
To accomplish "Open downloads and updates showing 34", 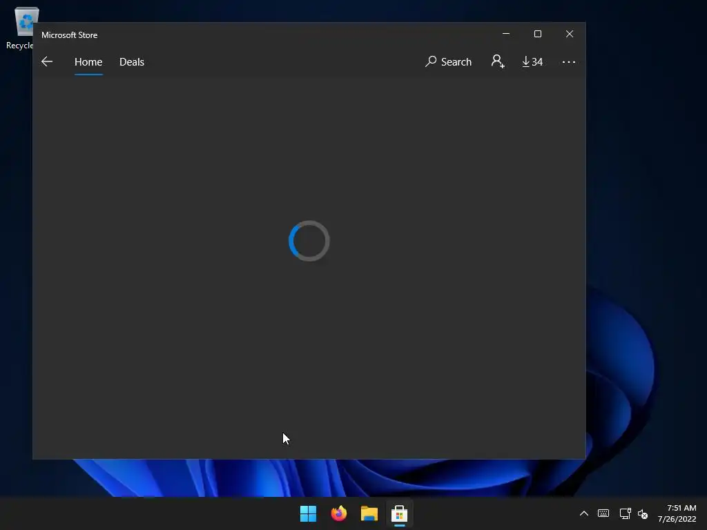I will (532, 61).
